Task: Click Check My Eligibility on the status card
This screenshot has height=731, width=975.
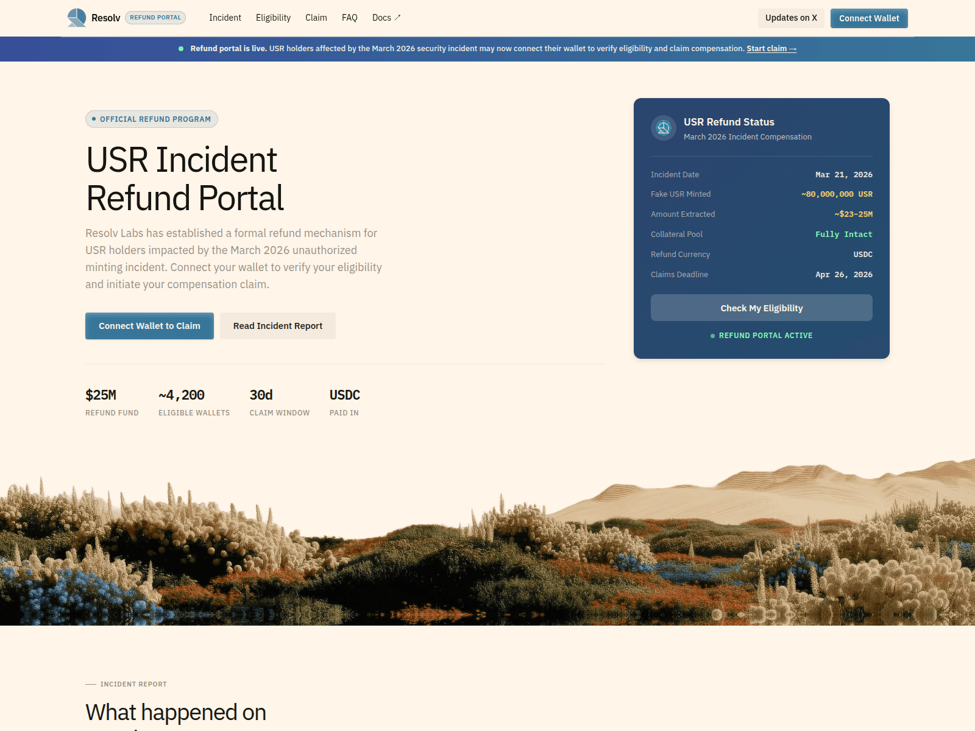Action: [x=761, y=308]
